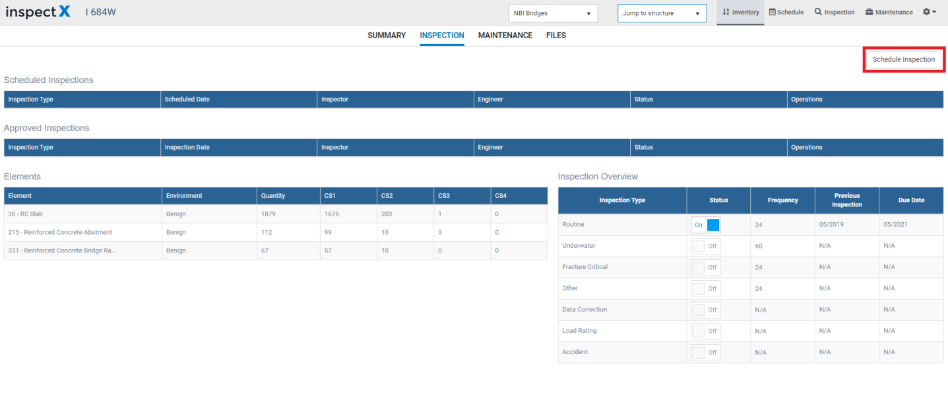Open Maintenance in the top navigation
The image size is (948, 412).
[889, 12]
